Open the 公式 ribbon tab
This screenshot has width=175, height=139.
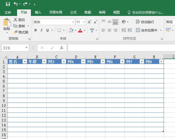[73, 12]
